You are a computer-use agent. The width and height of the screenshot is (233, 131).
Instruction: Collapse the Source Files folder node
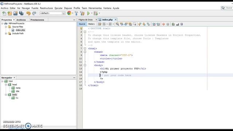pos(6,27)
